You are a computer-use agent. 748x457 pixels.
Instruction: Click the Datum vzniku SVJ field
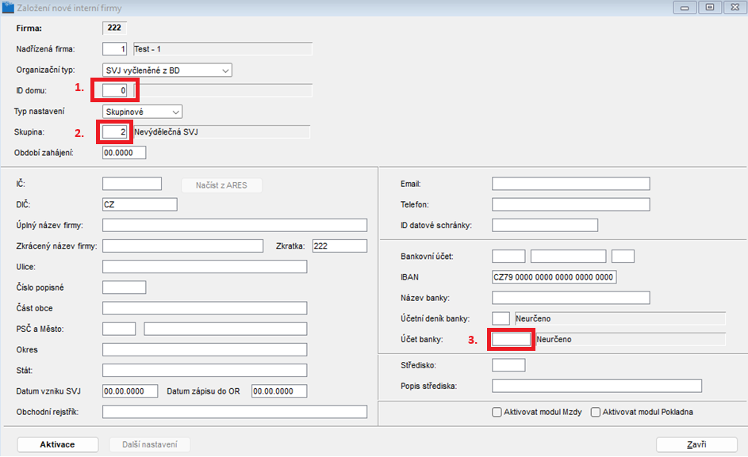point(130,391)
